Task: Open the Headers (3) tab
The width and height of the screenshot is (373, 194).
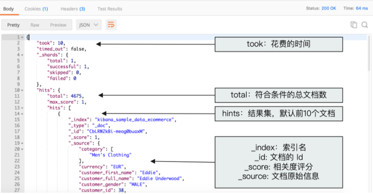Action: (72, 9)
